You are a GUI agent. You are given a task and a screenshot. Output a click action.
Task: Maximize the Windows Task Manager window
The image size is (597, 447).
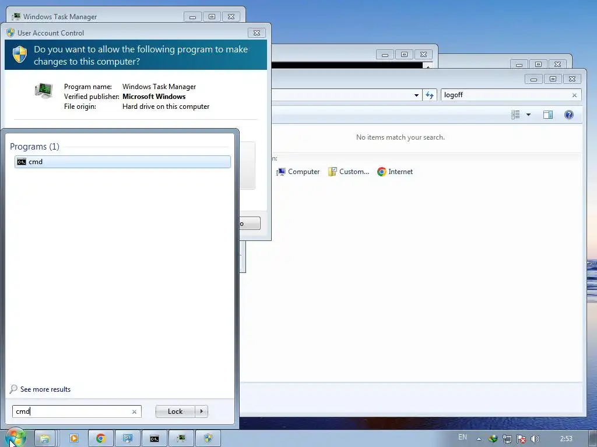(x=212, y=16)
